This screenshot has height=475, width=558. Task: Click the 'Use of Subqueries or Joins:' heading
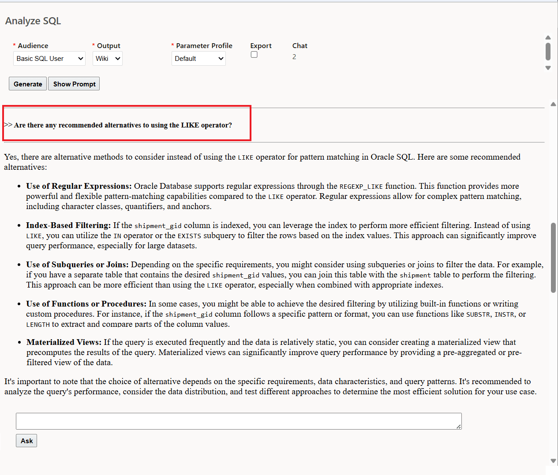click(77, 265)
